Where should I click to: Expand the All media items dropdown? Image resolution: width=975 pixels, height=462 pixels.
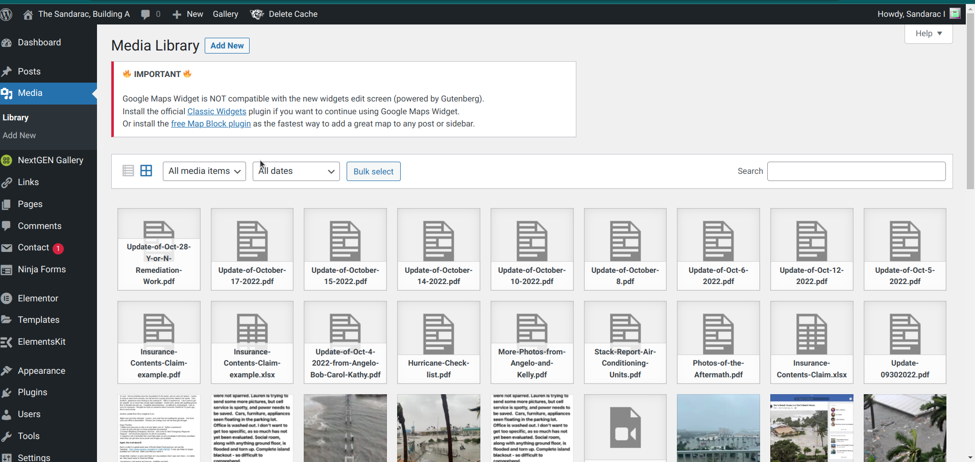coord(204,171)
